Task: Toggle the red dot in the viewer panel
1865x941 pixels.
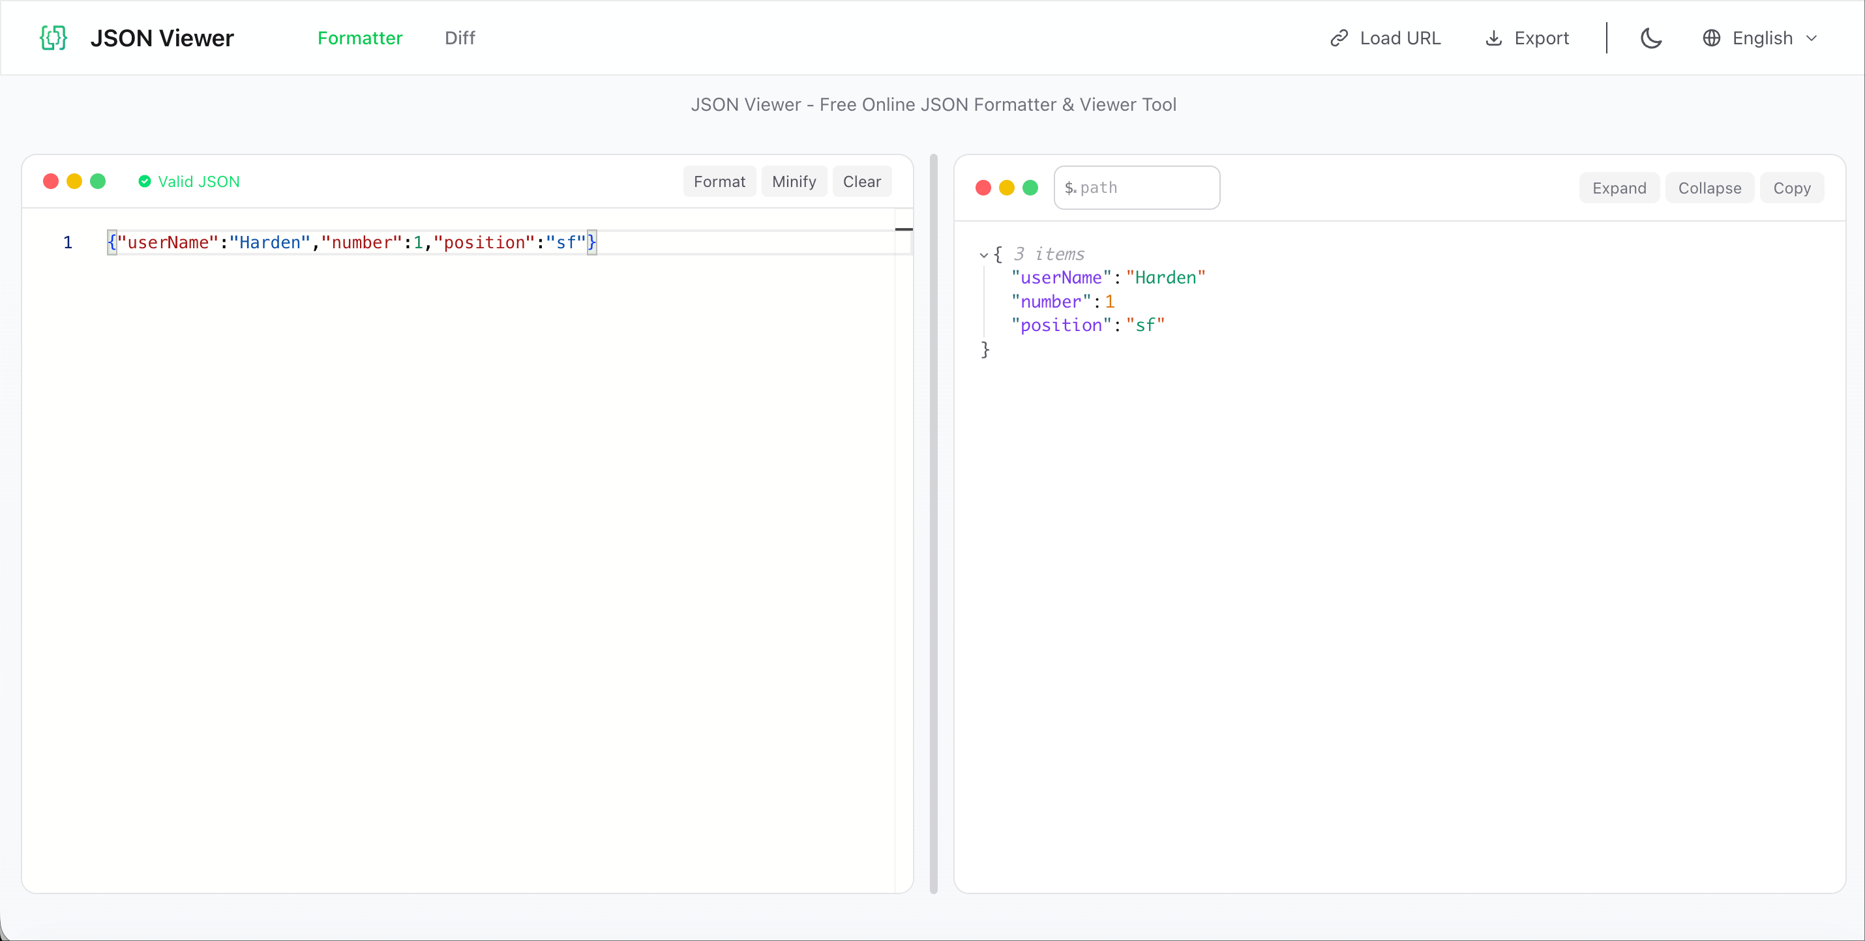Action: point(983,187)
